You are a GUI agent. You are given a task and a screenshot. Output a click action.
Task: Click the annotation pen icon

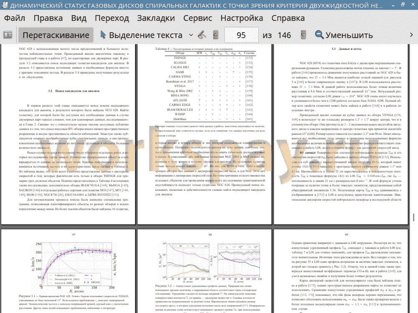(x=202, y=35)
